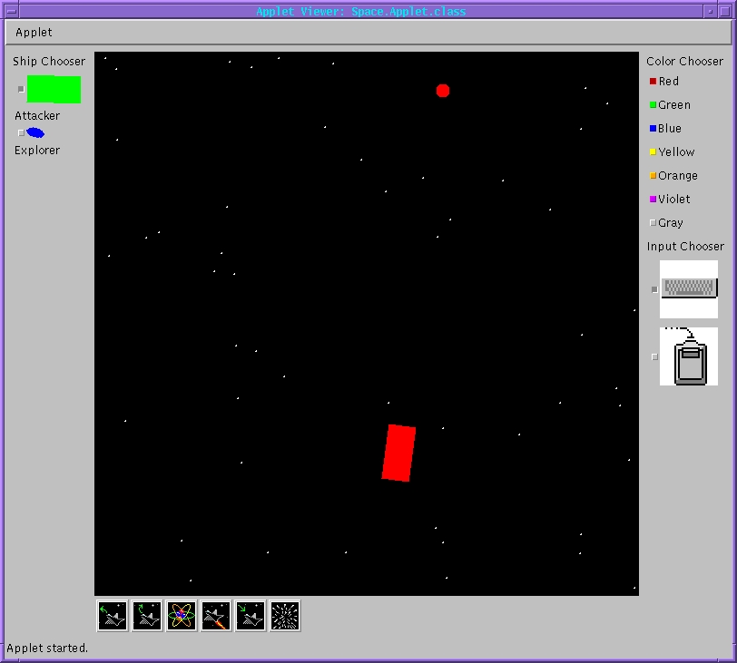Viewport: 737px width, 663px height.
Task: Enable the keyboard input checkbox
Action: point(654,289)
